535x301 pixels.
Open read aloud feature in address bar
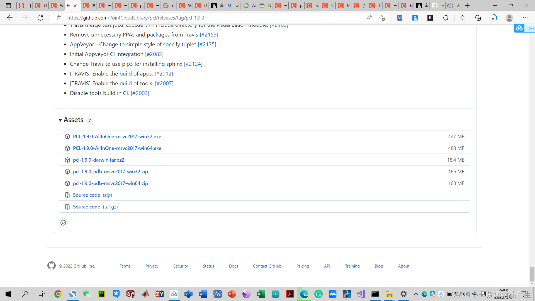(x=369, y=18)
